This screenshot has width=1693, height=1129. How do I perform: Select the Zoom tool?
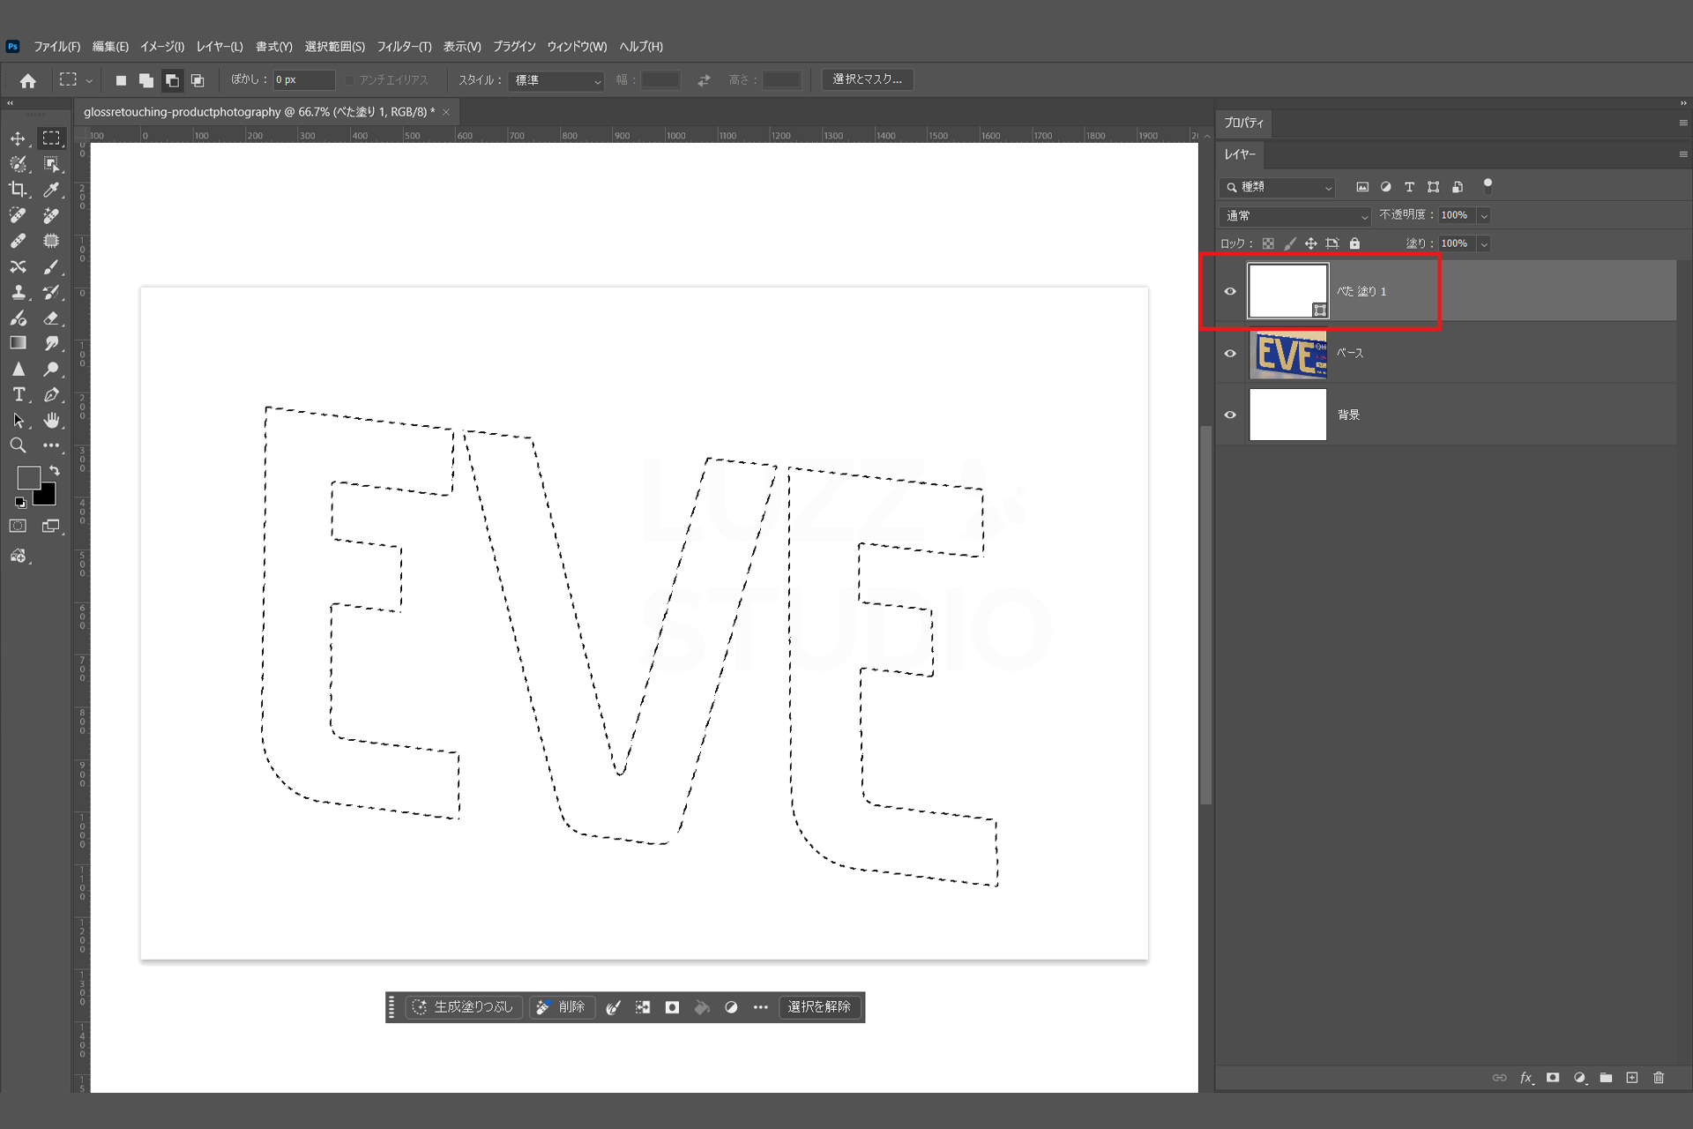(18, 445)
